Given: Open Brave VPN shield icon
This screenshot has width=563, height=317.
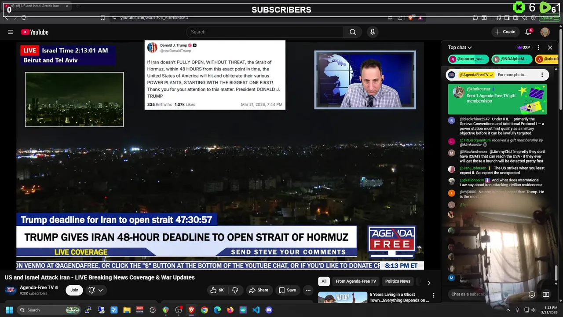Looking at the screenshot, I should (534, 18).
